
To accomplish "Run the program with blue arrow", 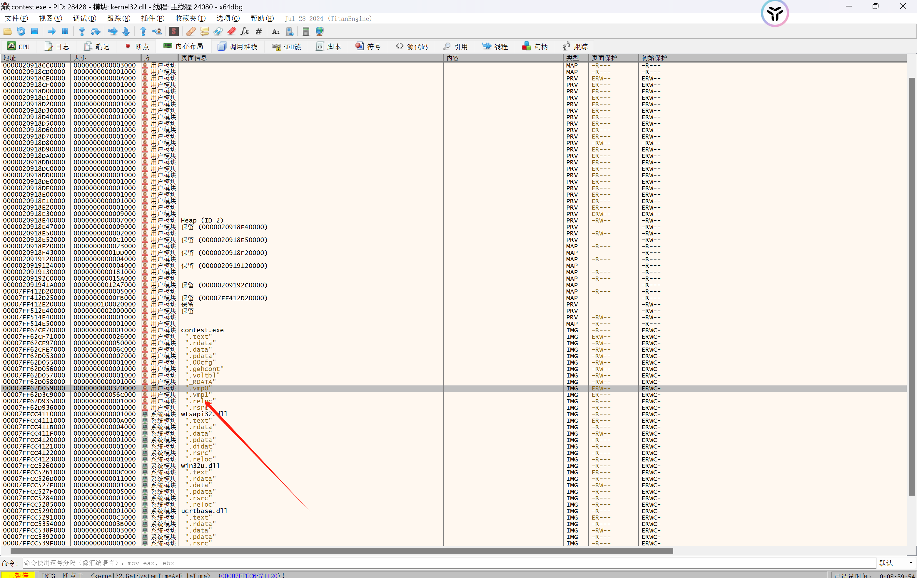I will (x=51, y=32).
